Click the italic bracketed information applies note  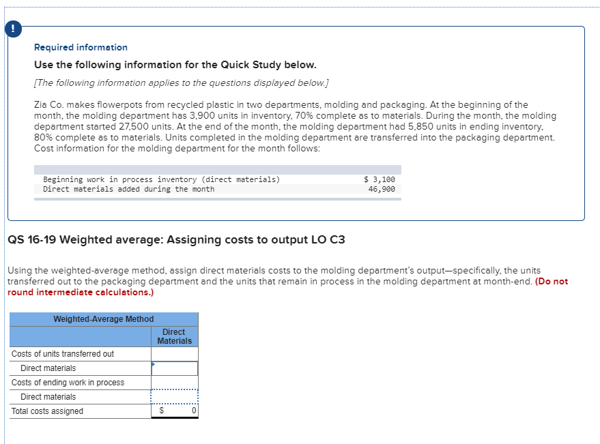[182, 83]
